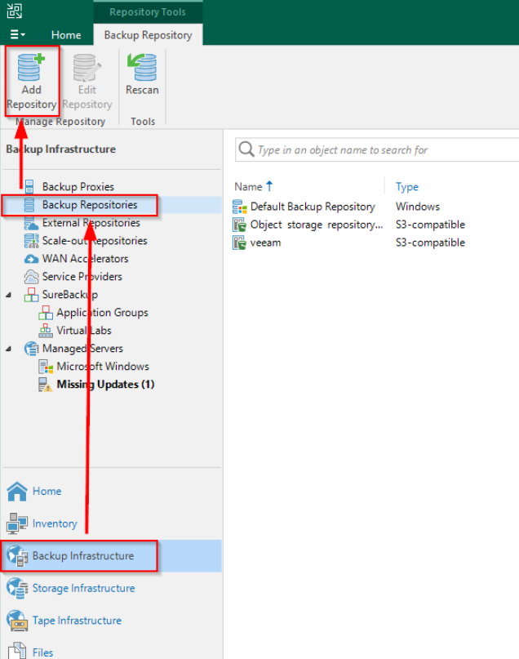This screenshot has height=659, width=519.
Task: Click the Rescan tool icon
Action: coord(142,69)
